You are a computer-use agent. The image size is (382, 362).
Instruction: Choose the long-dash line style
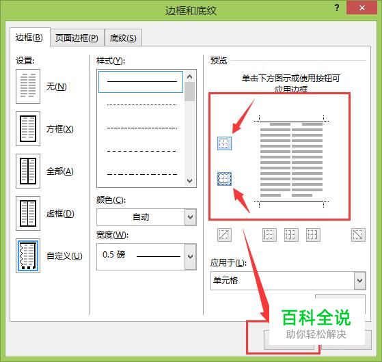pyautogui.click(x=141, y=151)
